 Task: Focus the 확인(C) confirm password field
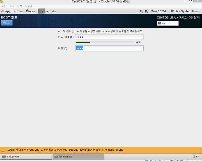coord(109,48)
